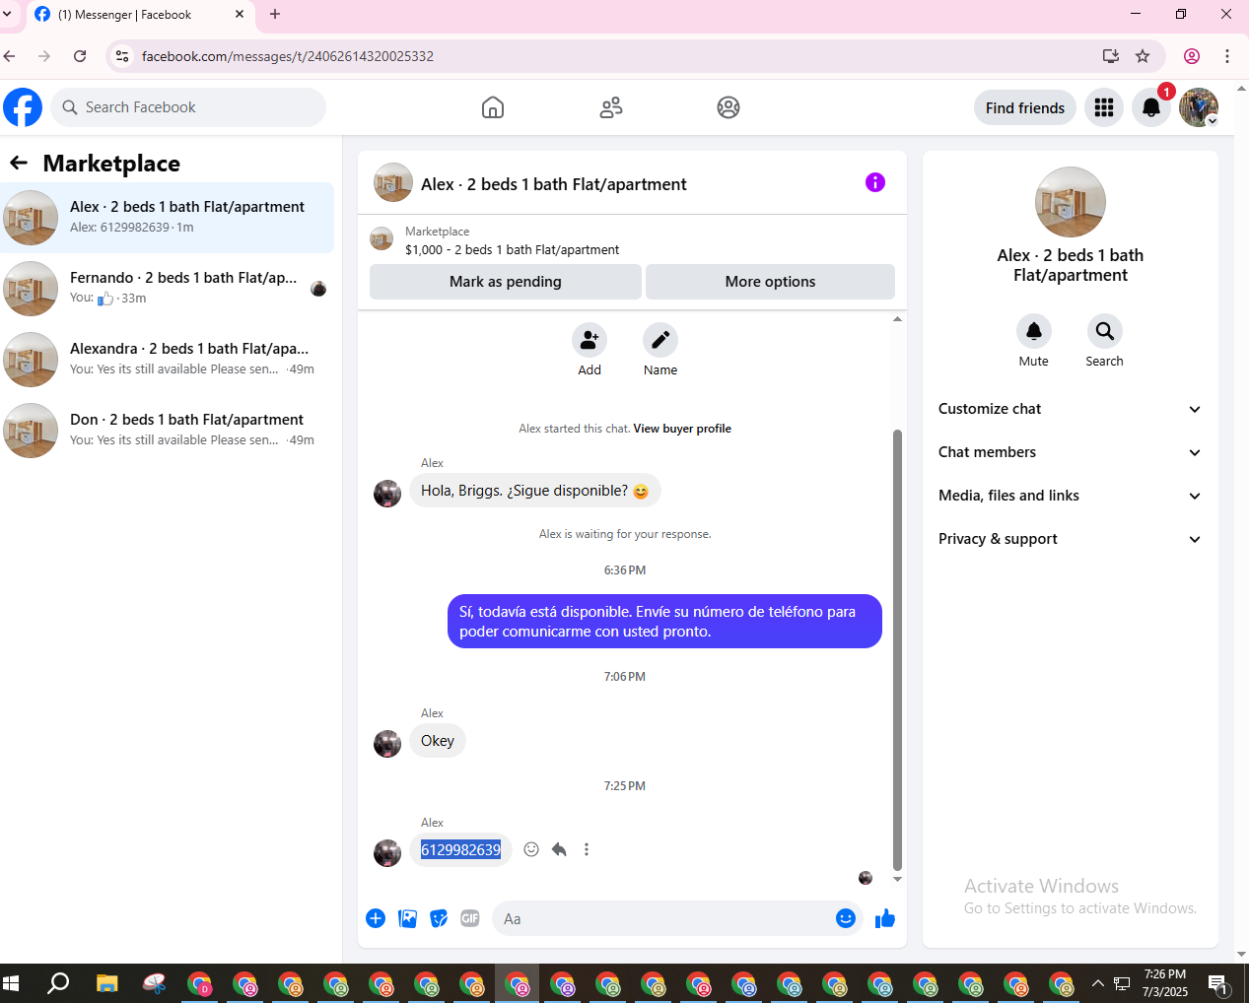
Task: React to the 6129982639 message with emoji
Action: tap(531, 849)
